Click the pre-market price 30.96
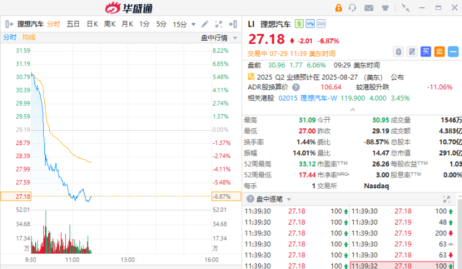 [277, 65]
